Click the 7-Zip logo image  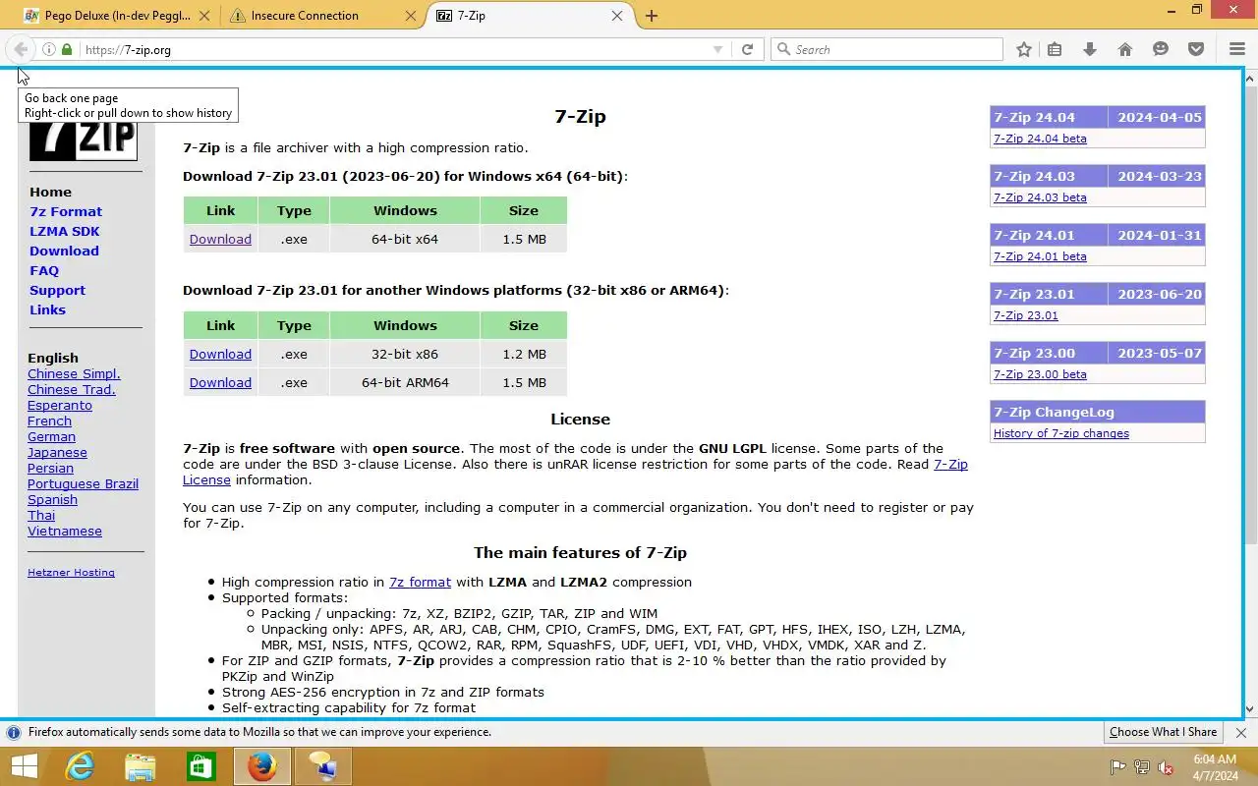pos(83,140)
